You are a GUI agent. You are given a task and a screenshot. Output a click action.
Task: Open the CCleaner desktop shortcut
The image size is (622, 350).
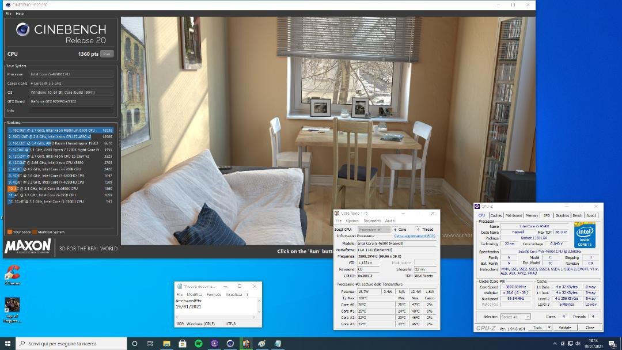pos(13,275)
